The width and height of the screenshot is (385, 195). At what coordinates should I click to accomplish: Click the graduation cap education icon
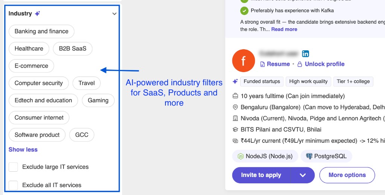pos(235,130)
